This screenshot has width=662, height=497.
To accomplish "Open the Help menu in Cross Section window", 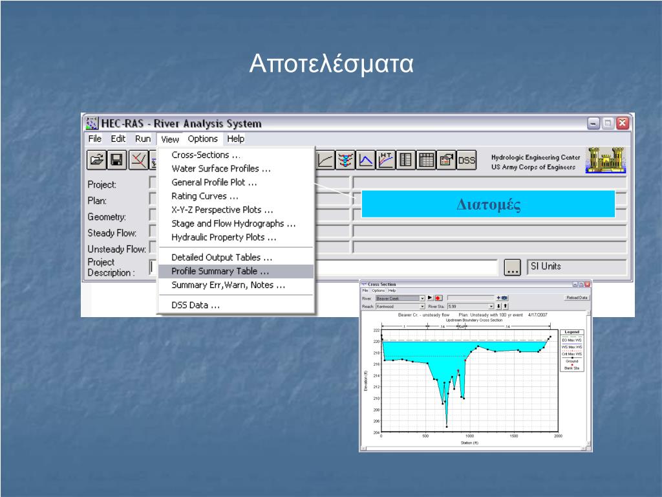I will click(392, 291).
